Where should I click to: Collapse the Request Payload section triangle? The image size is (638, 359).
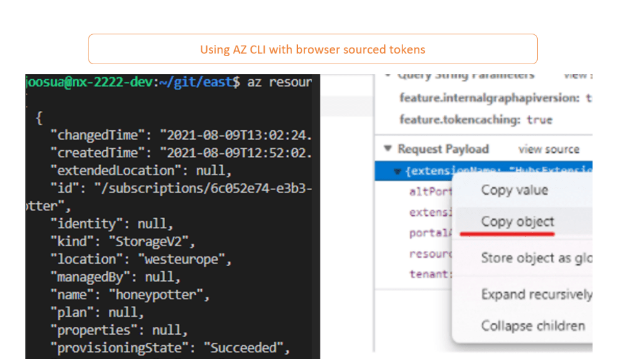click(x=388, y=149)
